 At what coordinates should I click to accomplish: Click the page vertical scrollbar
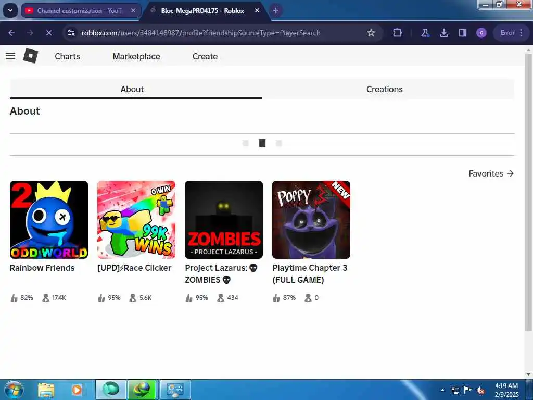(528, 192)
